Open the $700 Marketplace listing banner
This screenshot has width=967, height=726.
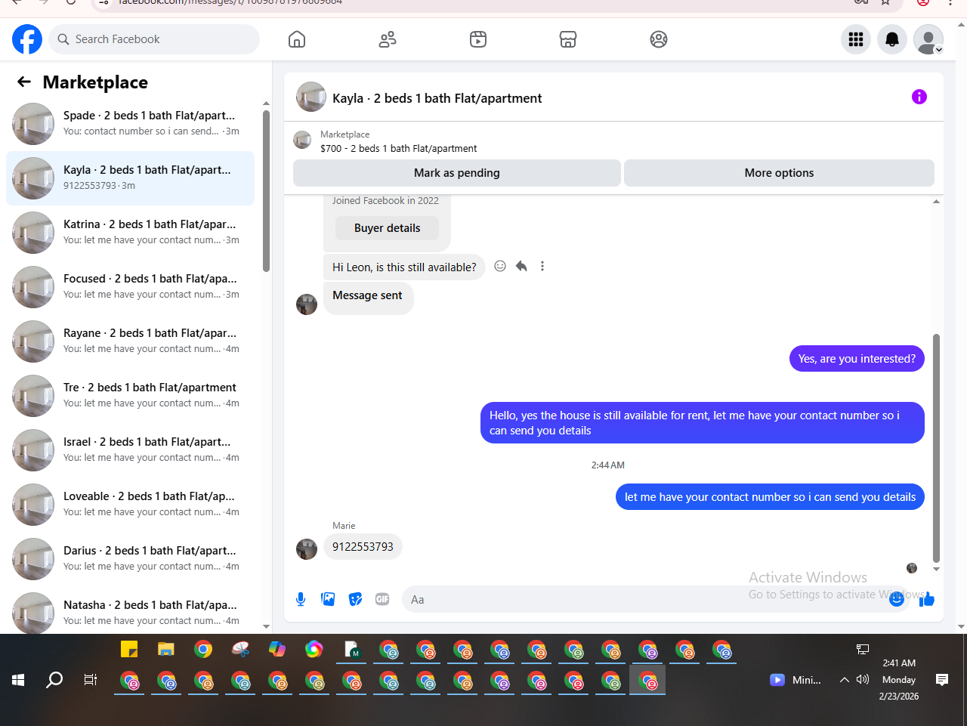click(x=399, y=141)
